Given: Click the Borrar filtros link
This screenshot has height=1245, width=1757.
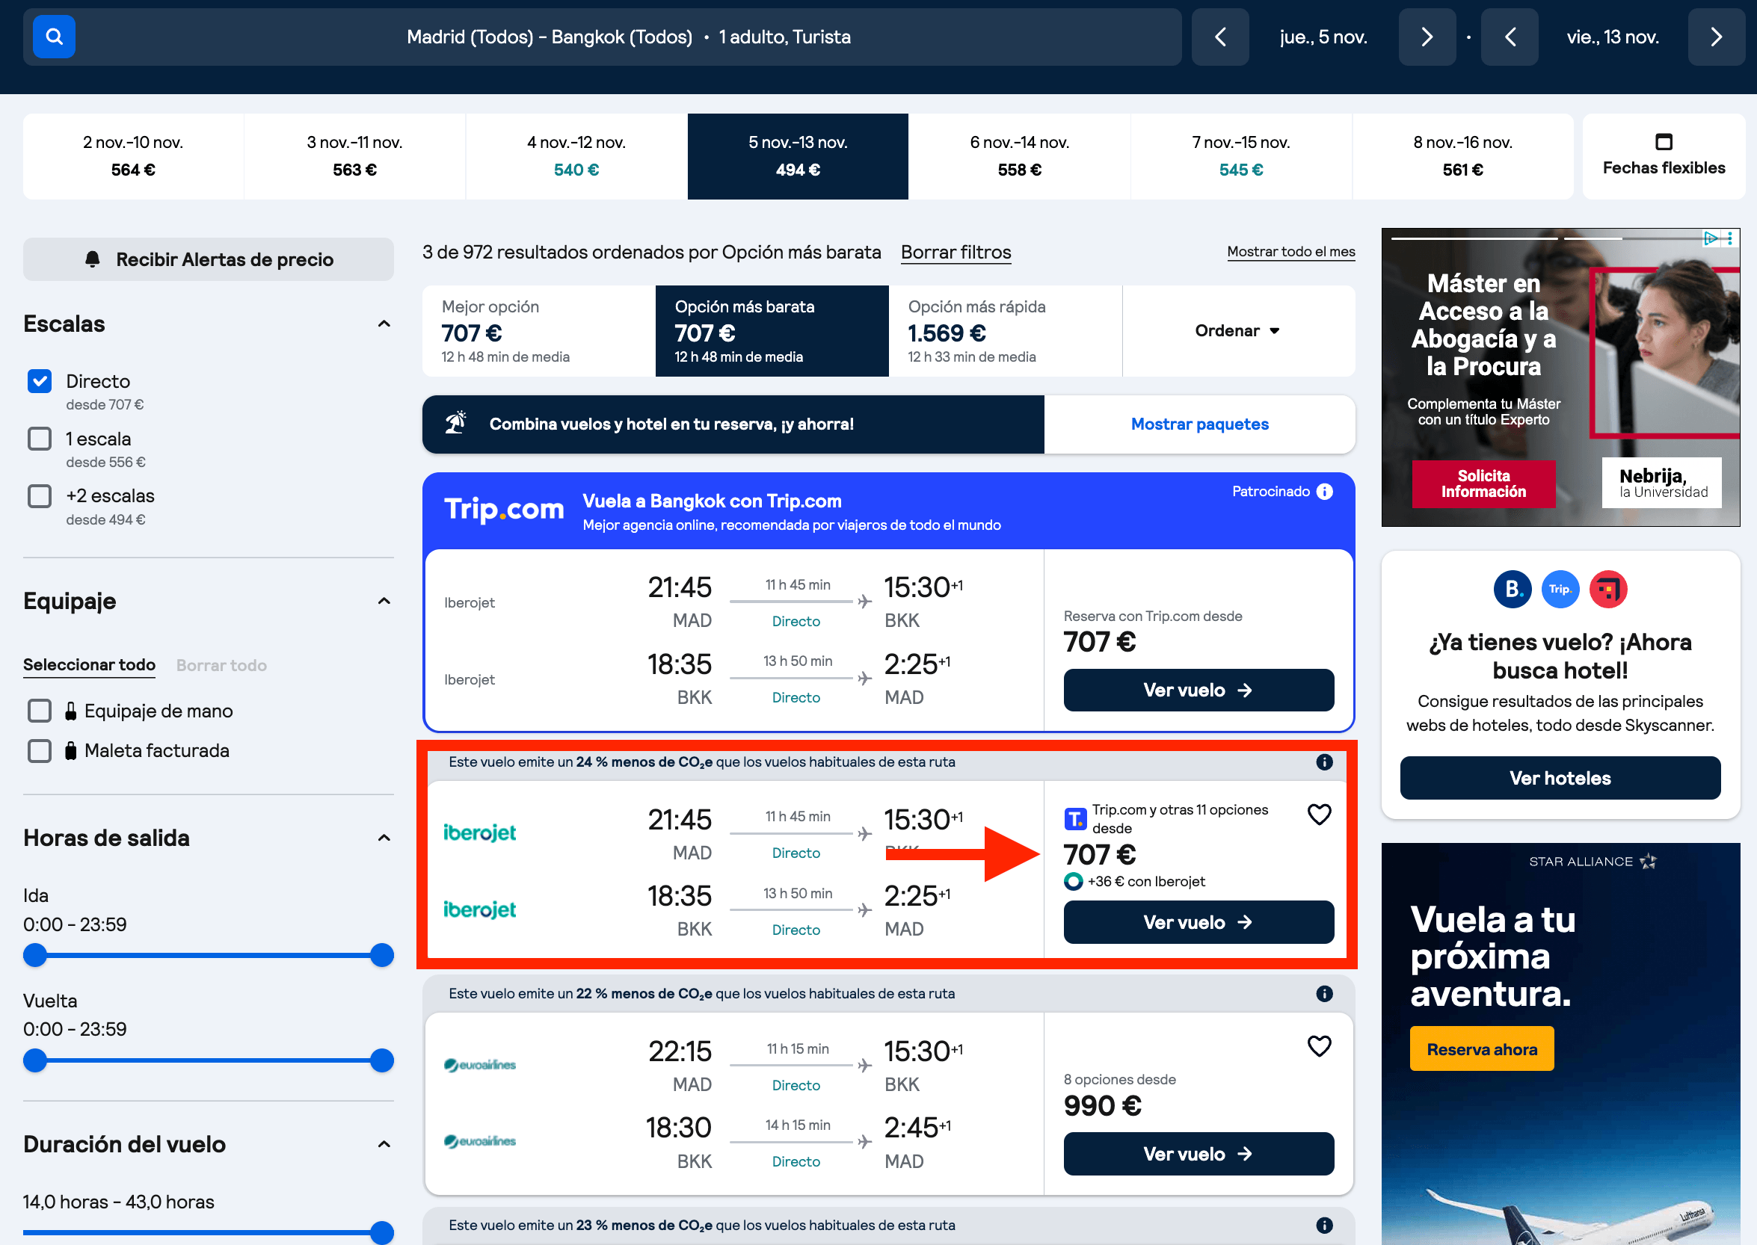Looking at the screenshot, I should point(956,253).
